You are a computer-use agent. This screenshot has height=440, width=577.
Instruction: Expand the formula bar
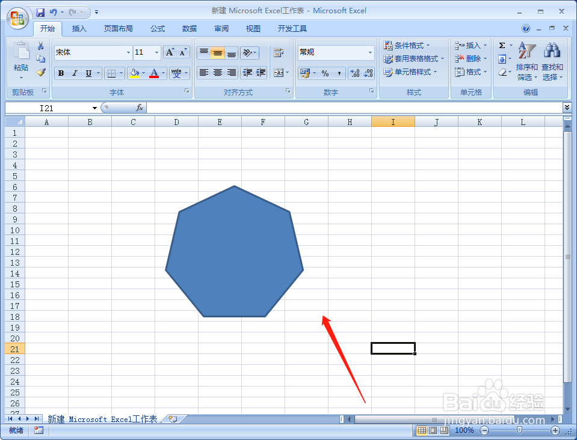[567, 108]
